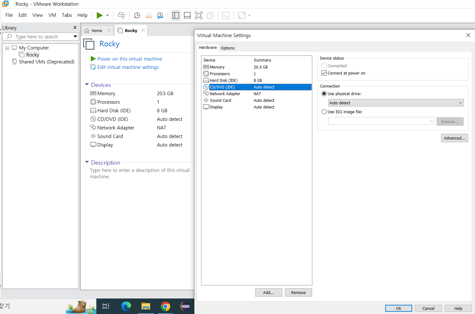Viewport: 475px width, 314px height.
Task: Open the Tabs menu
Action: 67,15
